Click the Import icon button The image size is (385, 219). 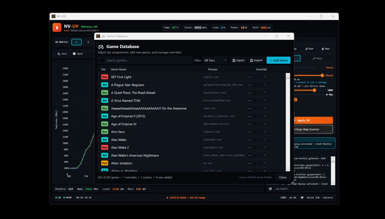(x=256, y=60)
